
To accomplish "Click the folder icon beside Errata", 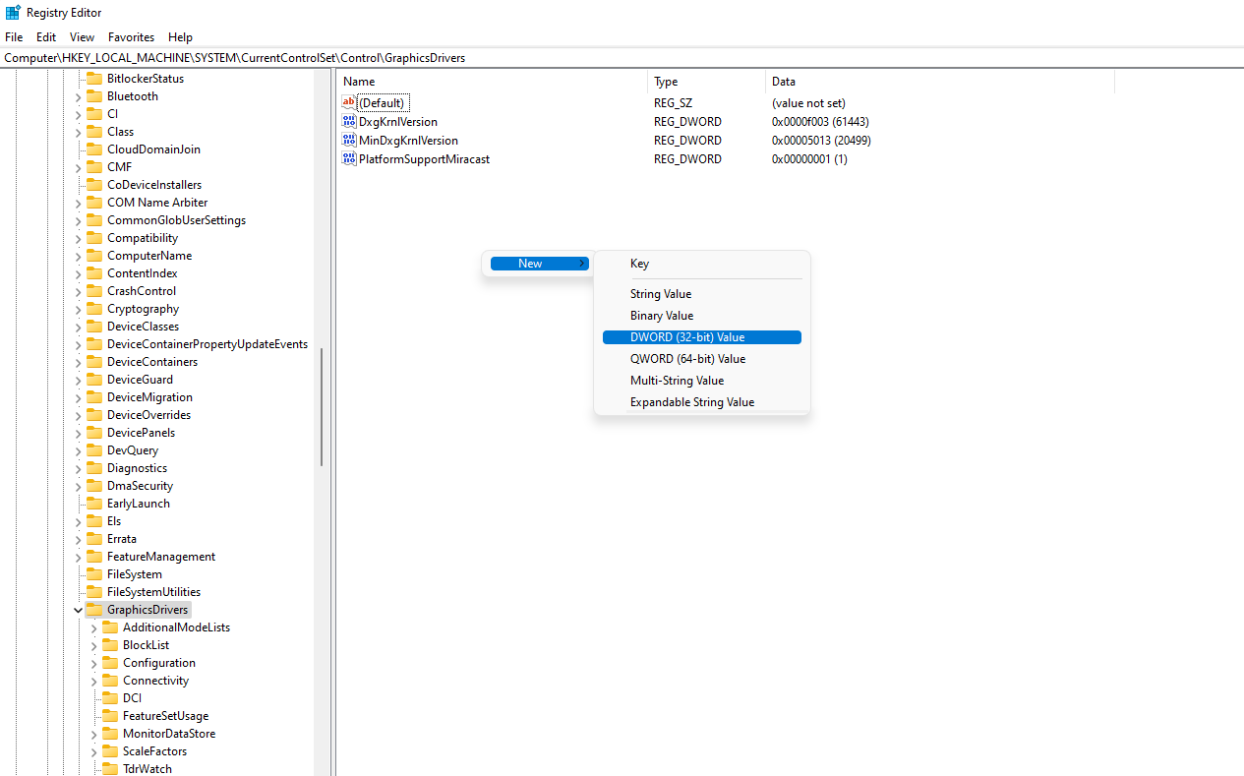I will pos(94,539).
